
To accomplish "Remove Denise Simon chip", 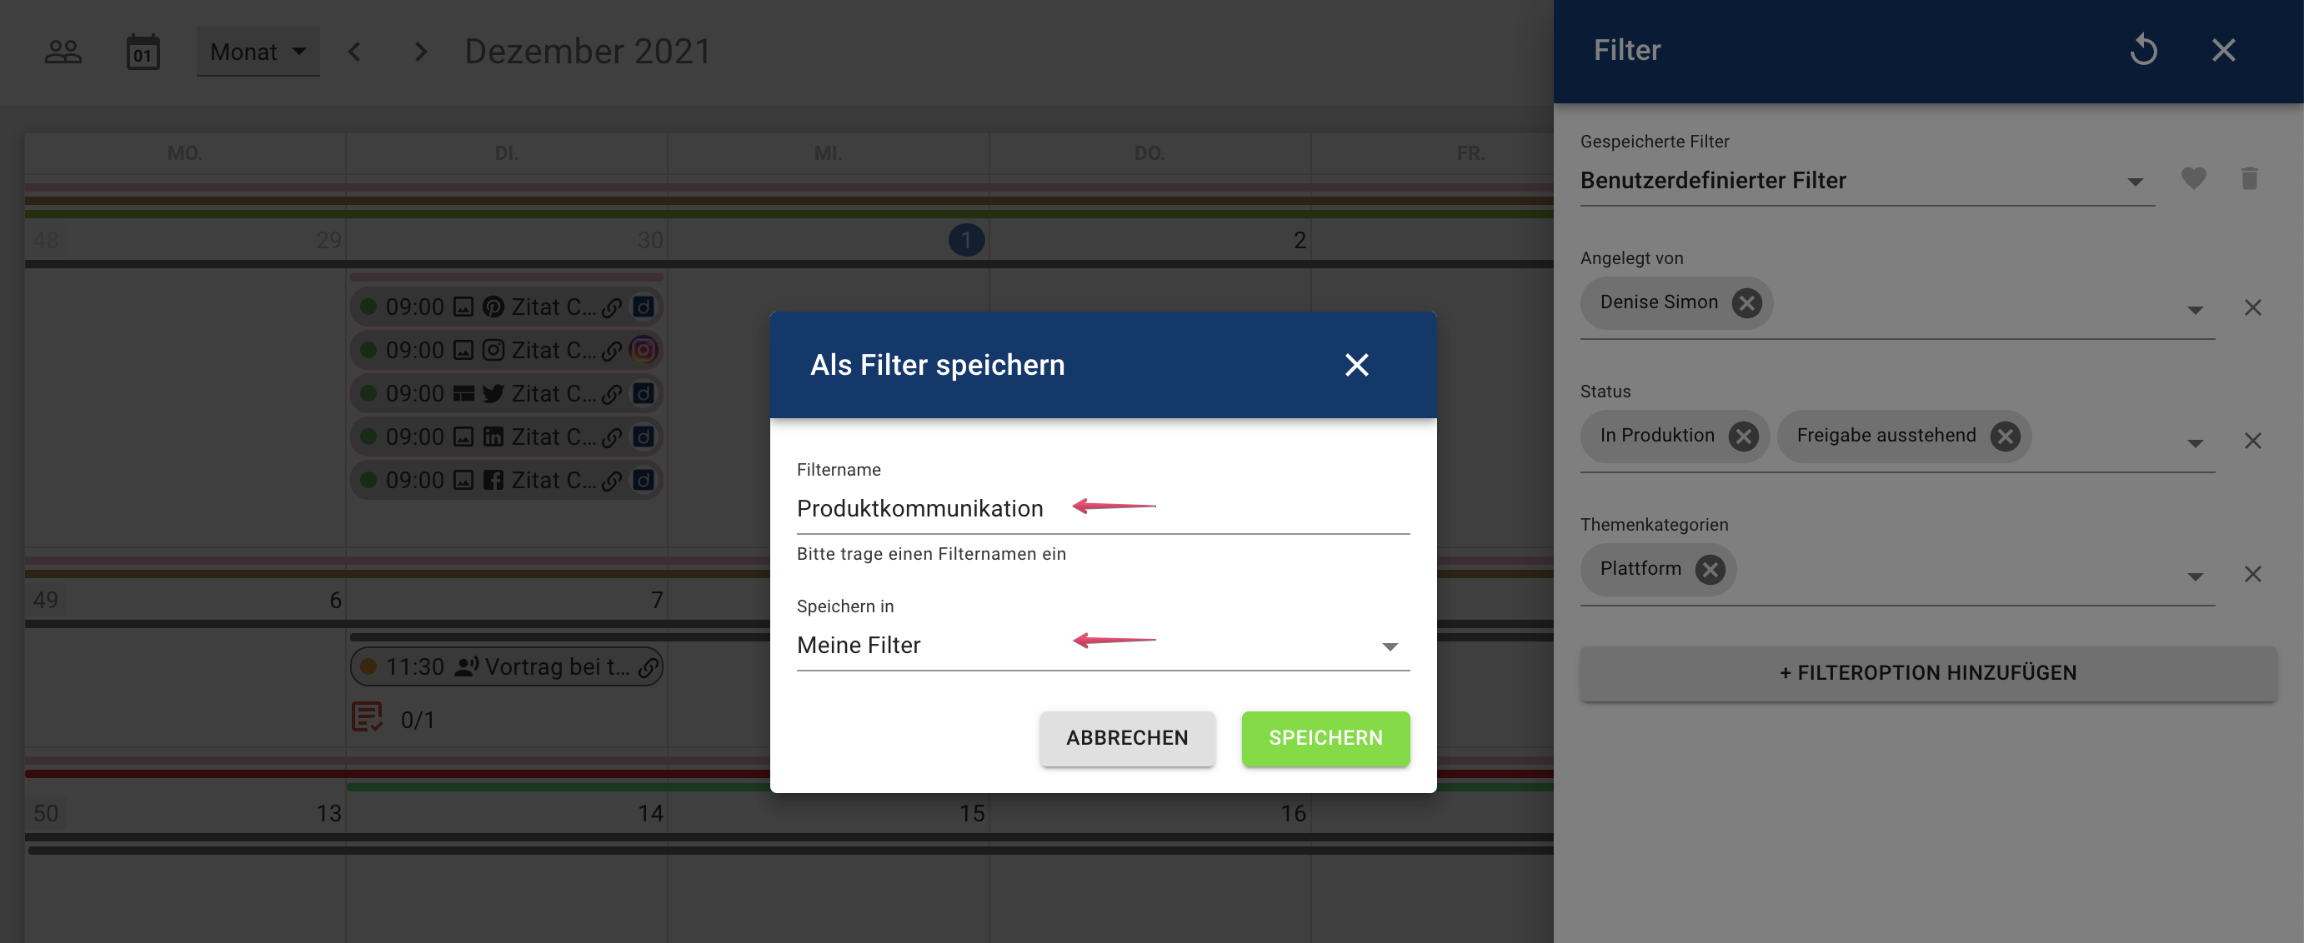I will pos(1746,303).
